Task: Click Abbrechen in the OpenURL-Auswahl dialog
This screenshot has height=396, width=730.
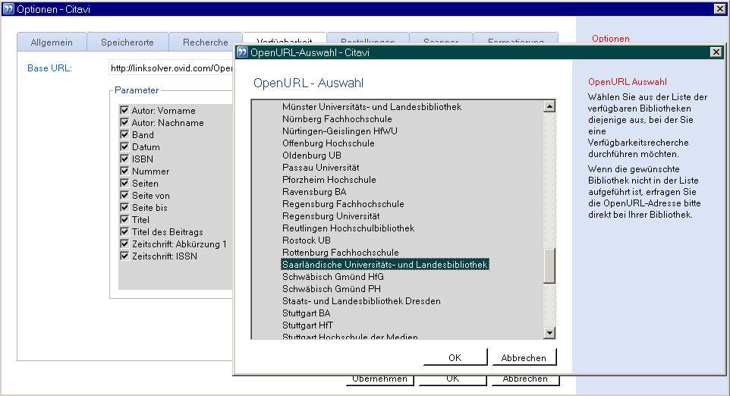Action: [524, 357]
